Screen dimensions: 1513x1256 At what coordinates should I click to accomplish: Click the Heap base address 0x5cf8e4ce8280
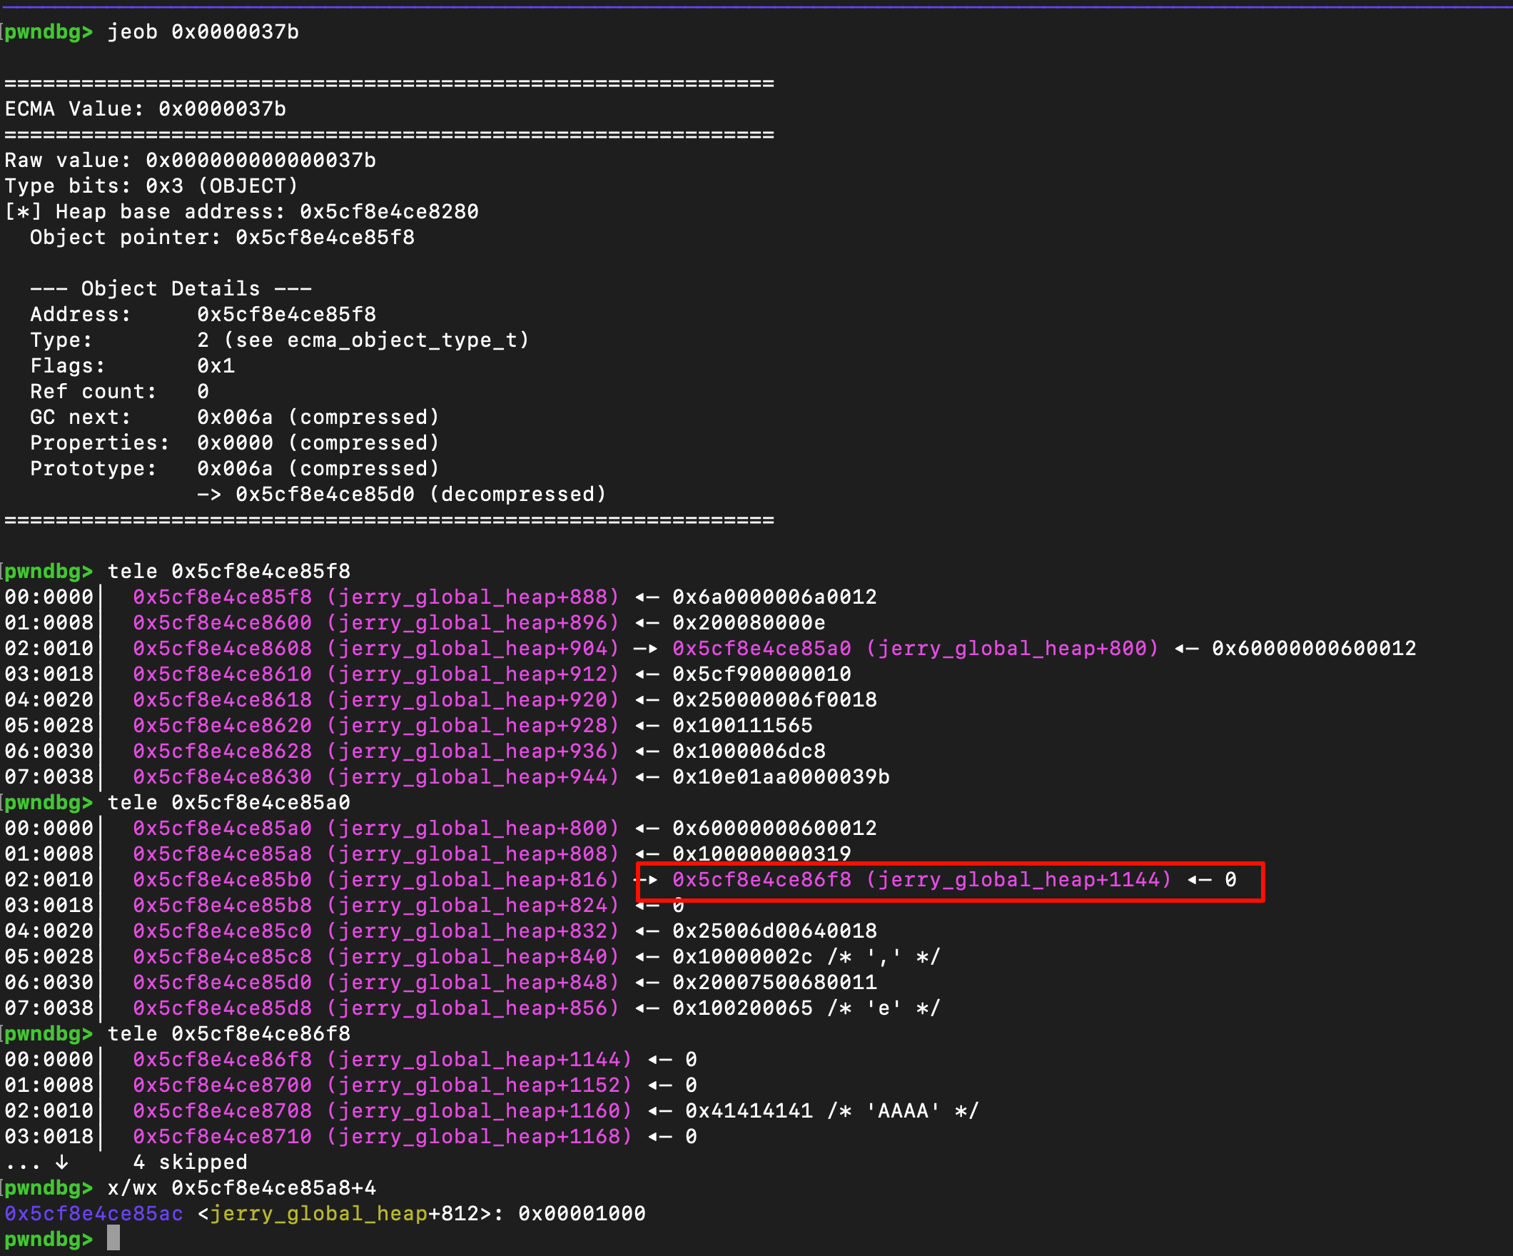click(389, 211)
